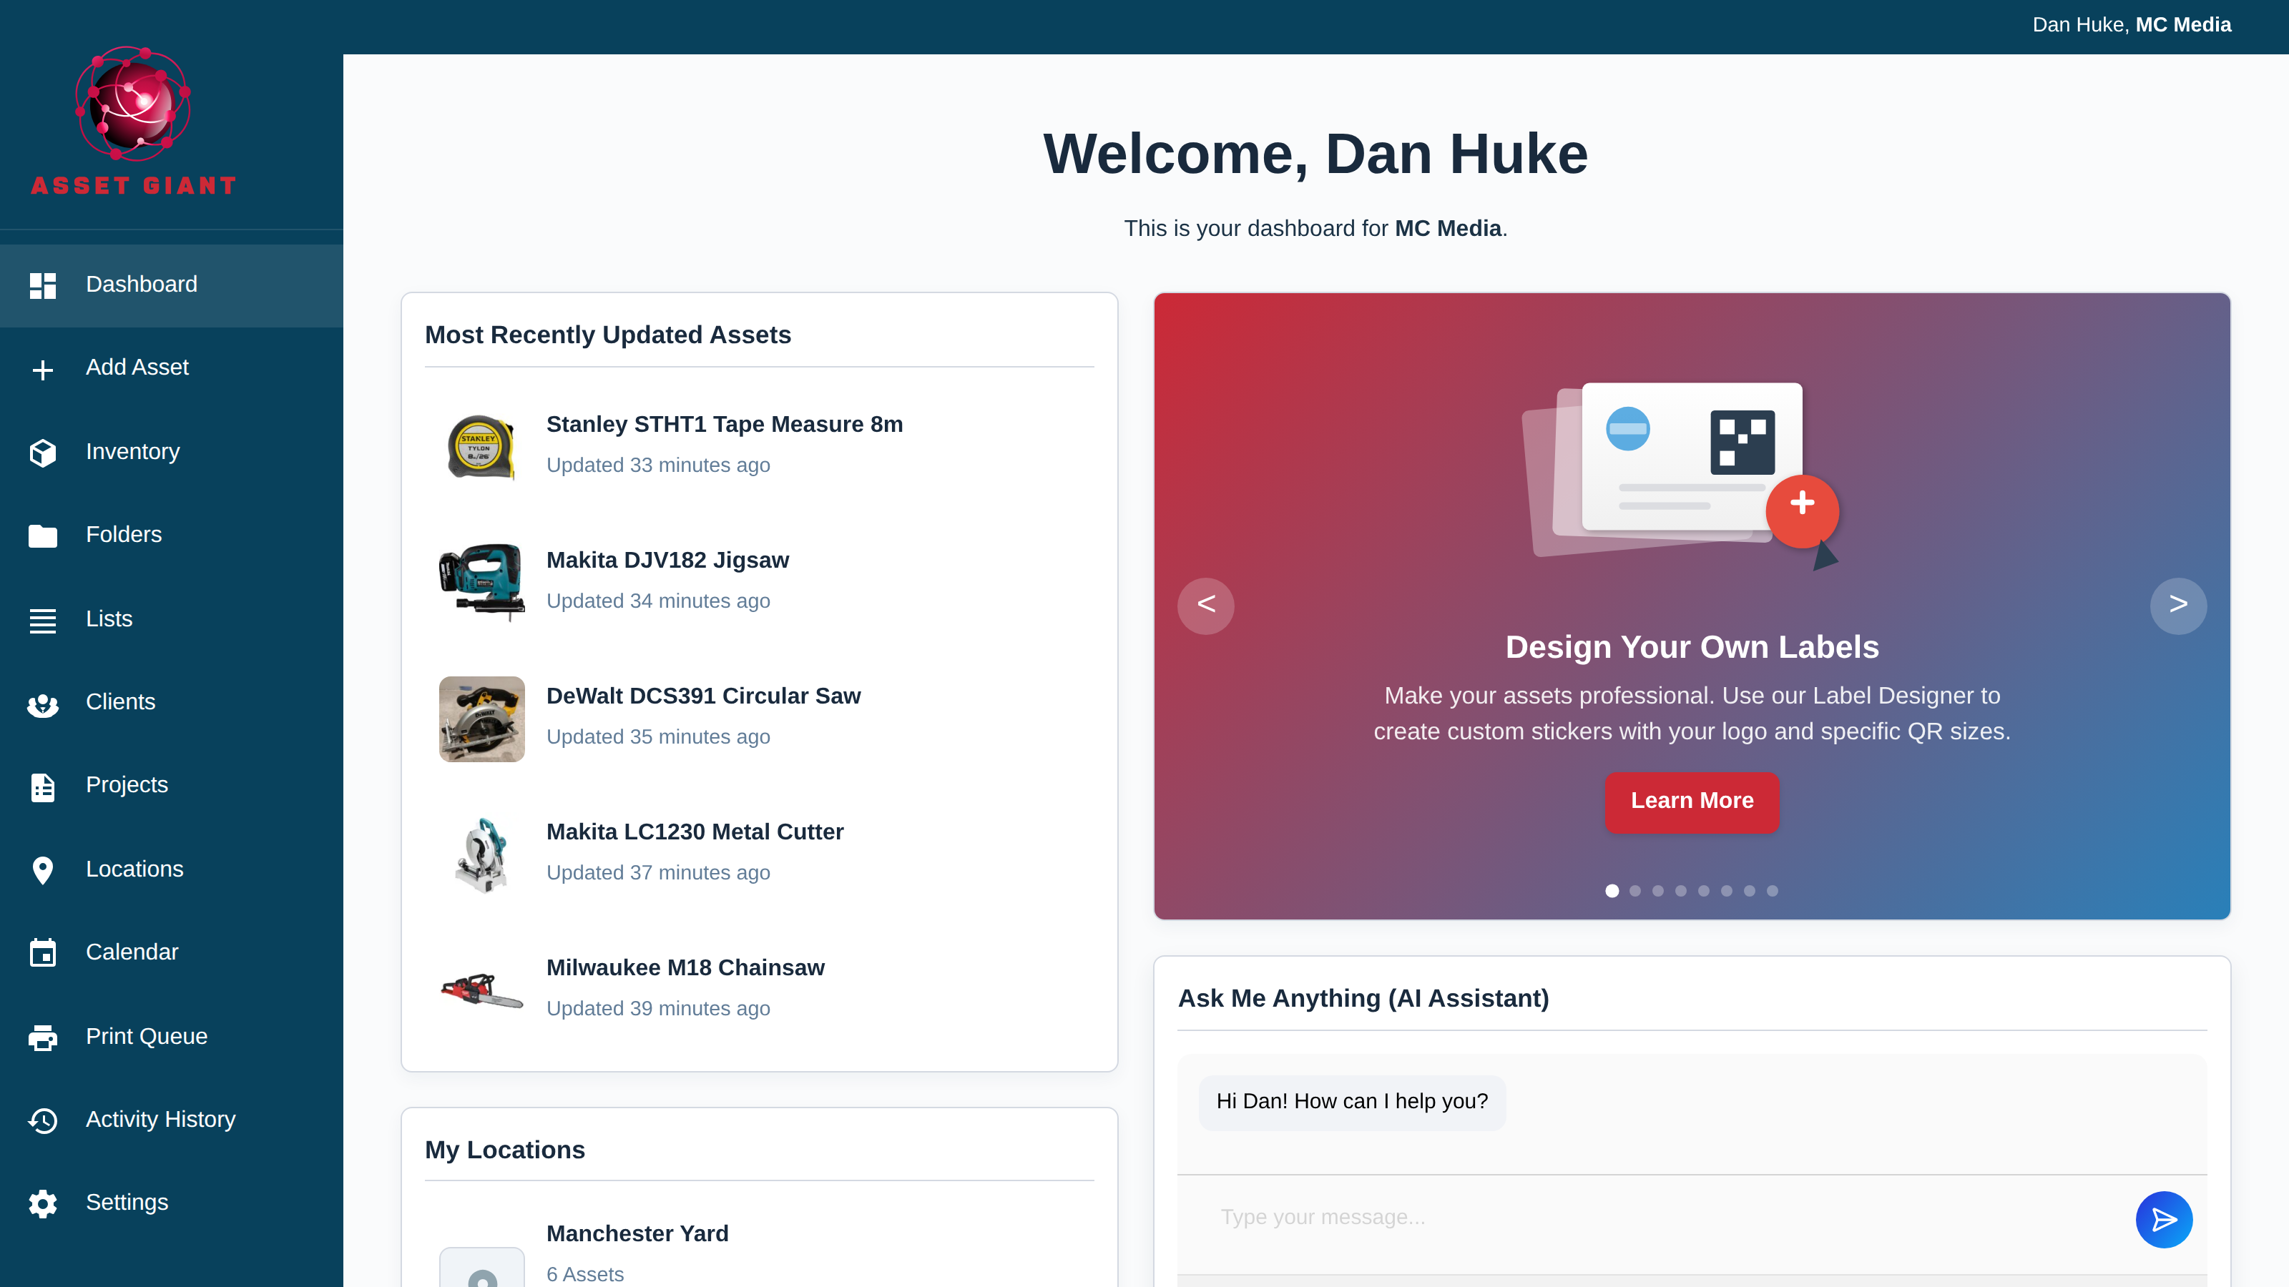Show the previous carousel slide
Image resolution: width=2289 pixels, height=1287 pixels.
click(1206, 606)
